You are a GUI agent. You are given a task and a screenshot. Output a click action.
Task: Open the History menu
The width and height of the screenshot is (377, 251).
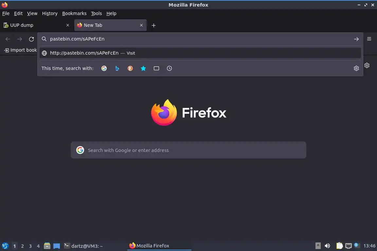click(50, 13)
